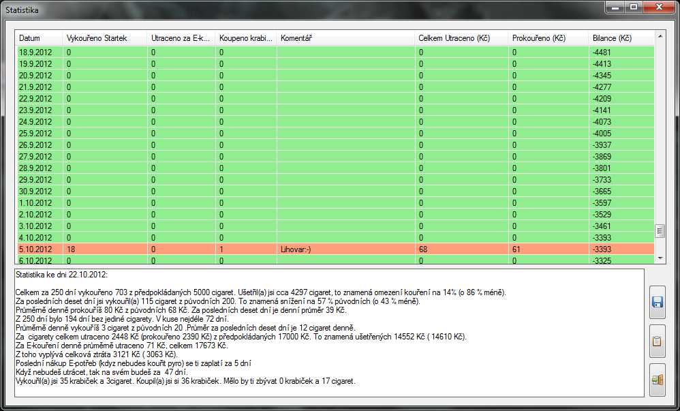Select the 4.10.2012 date cell
The image size is (680, 411).
[40, 237]
